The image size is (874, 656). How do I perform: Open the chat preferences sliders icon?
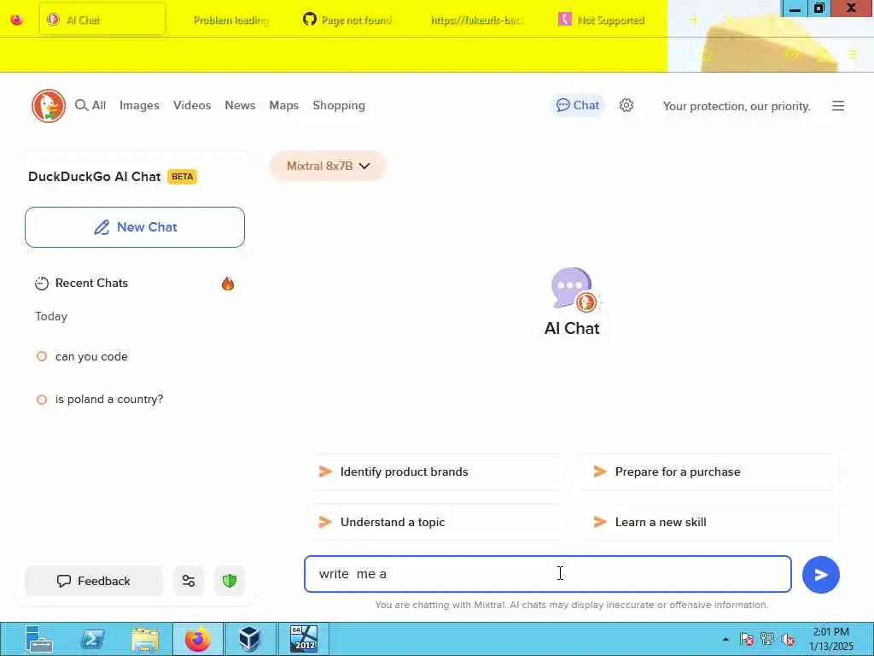[189, 581]
